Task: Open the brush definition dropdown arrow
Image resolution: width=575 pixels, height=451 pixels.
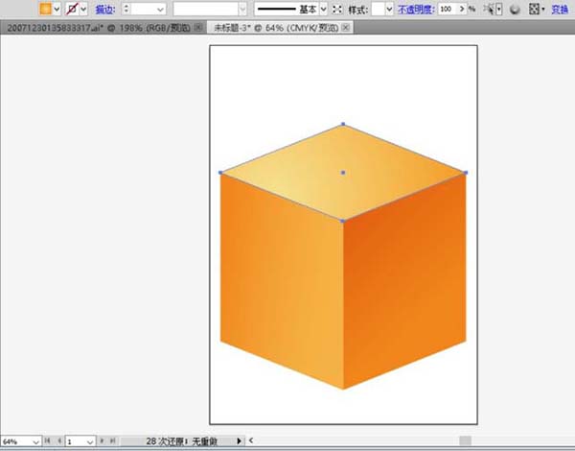Action: click(x=324, y=9)
